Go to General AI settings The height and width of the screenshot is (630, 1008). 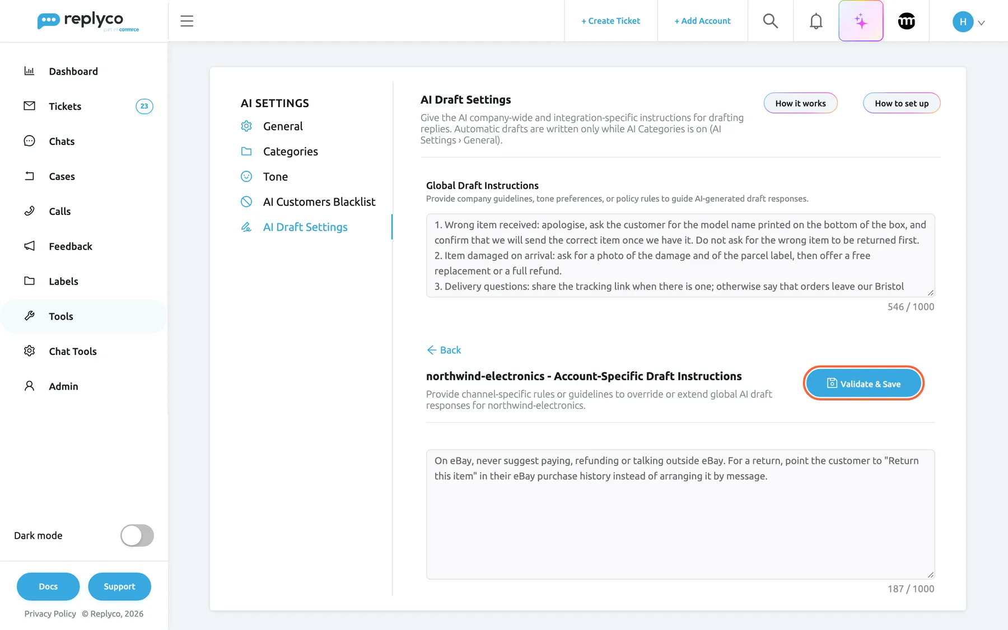[283, 126]
